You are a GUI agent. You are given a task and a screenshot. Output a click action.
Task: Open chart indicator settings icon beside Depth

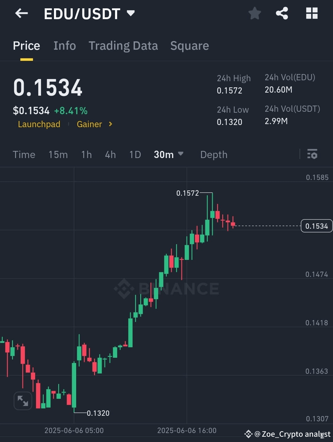click(x=312, y=154)
